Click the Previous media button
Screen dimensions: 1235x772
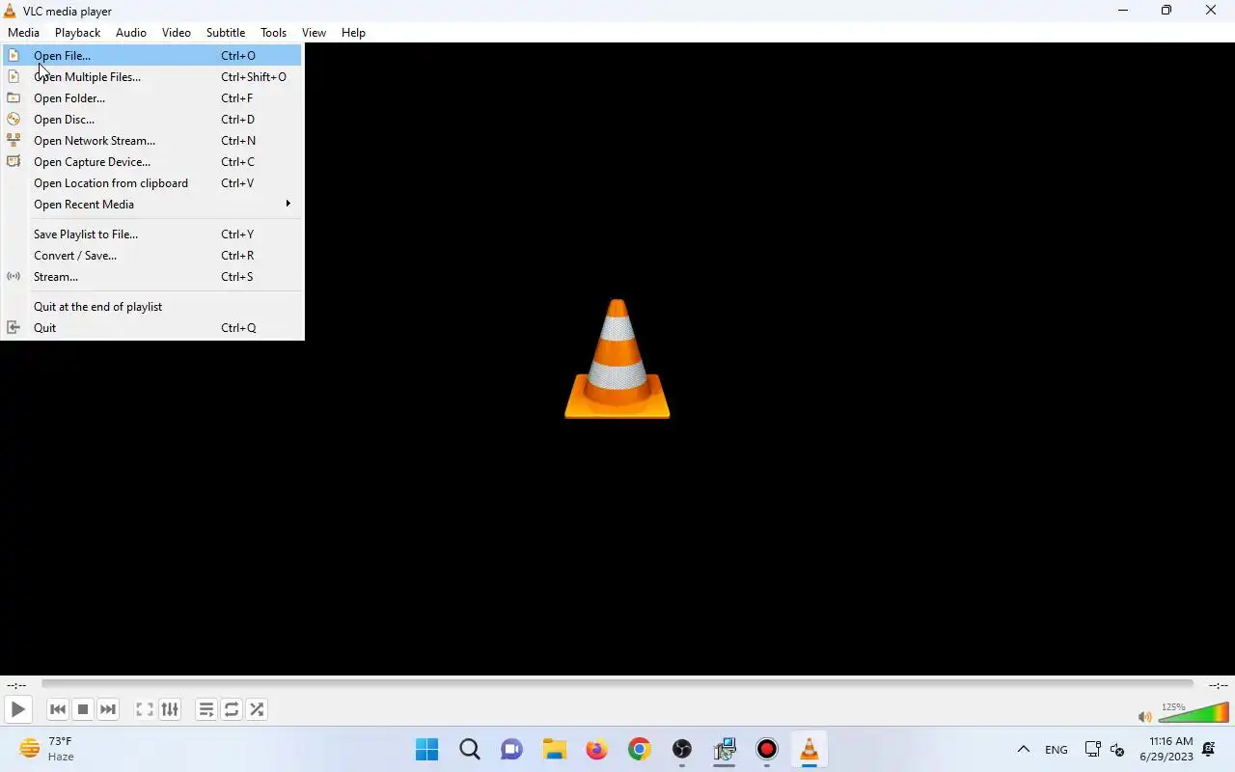tap(58, 709)
